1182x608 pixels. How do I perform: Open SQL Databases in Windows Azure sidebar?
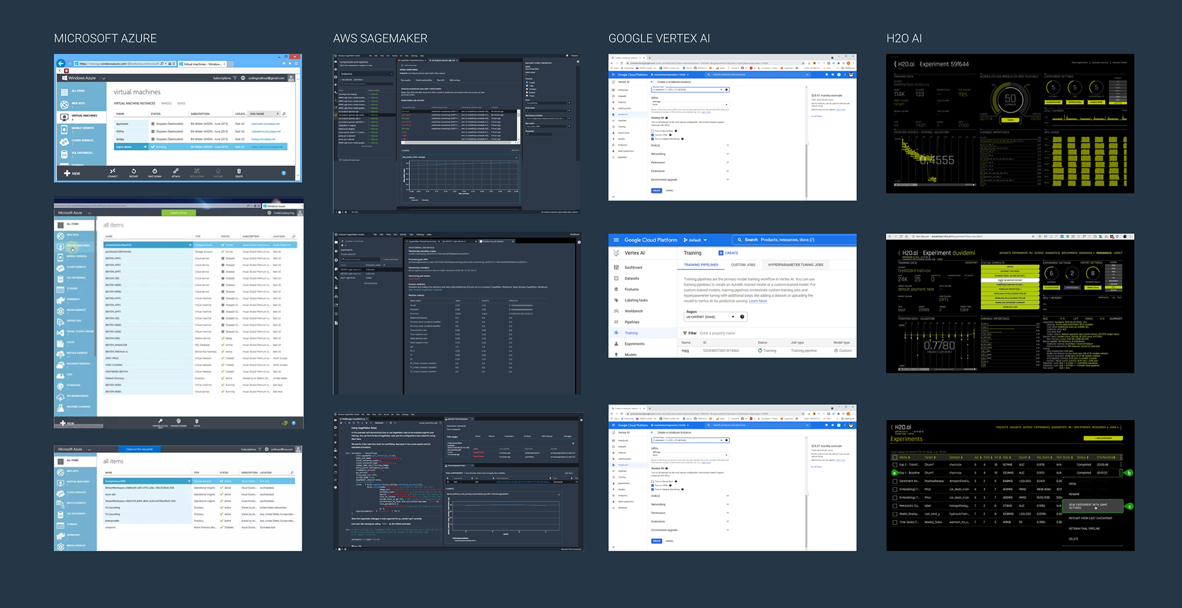[80, 154]
